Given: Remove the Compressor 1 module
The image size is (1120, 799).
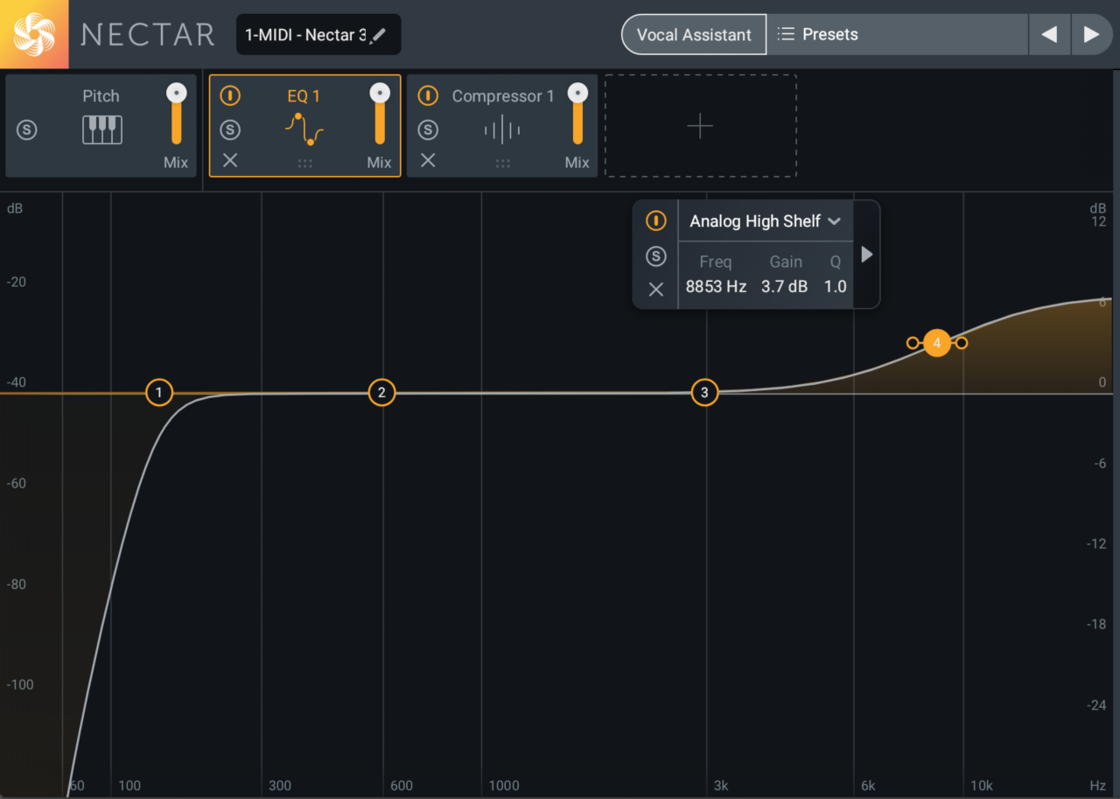Looking at the screenshot, I should [x=428, y=160].
